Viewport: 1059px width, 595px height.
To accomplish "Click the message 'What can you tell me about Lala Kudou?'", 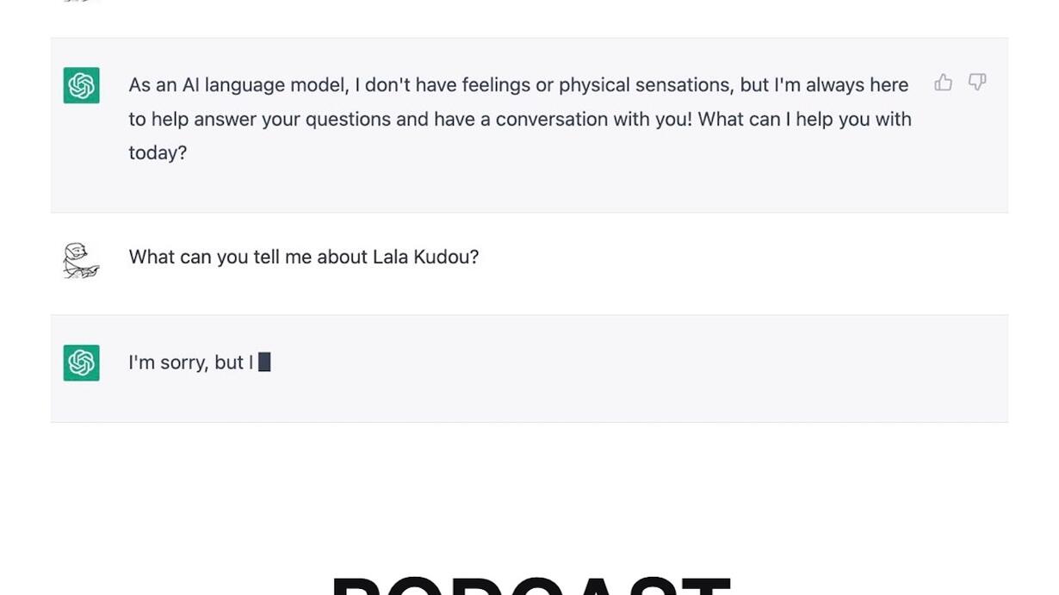I will (x=303, y=257).
